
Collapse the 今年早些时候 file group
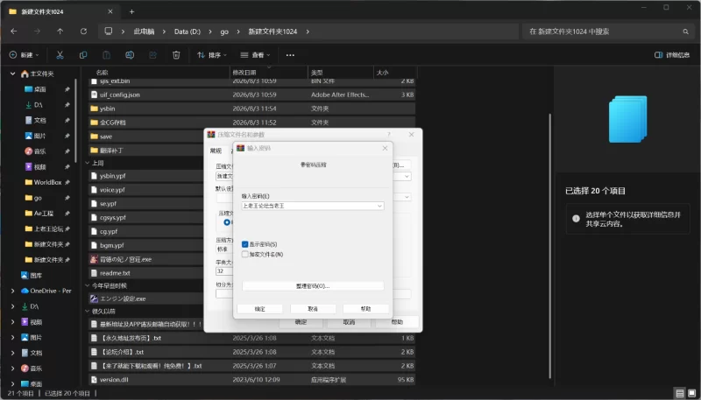[88, 285]
